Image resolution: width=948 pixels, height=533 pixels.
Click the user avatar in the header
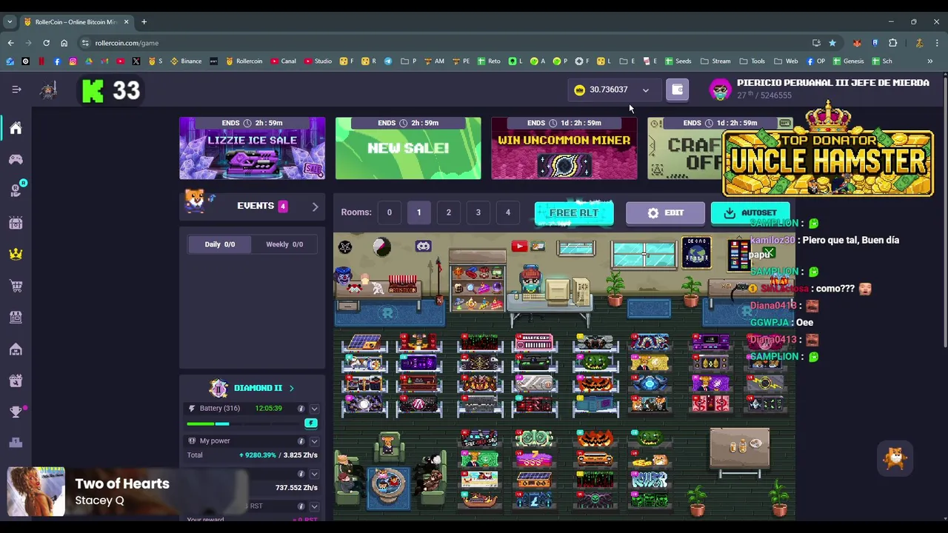pyautogui.click(x=720, y=90)
